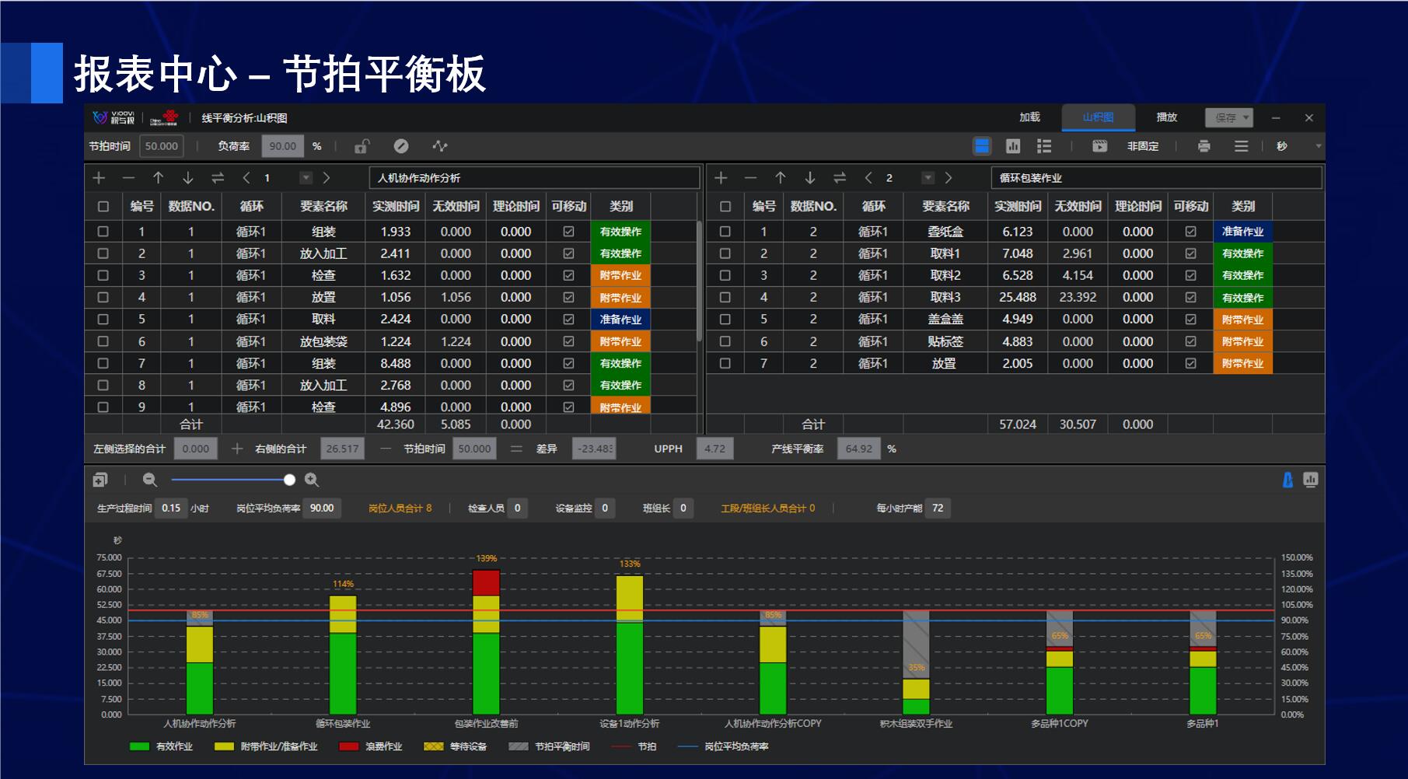Click the chart icon beside the metronome
The height and width of the screenshot is (779, 1408).
[1311, 480]
